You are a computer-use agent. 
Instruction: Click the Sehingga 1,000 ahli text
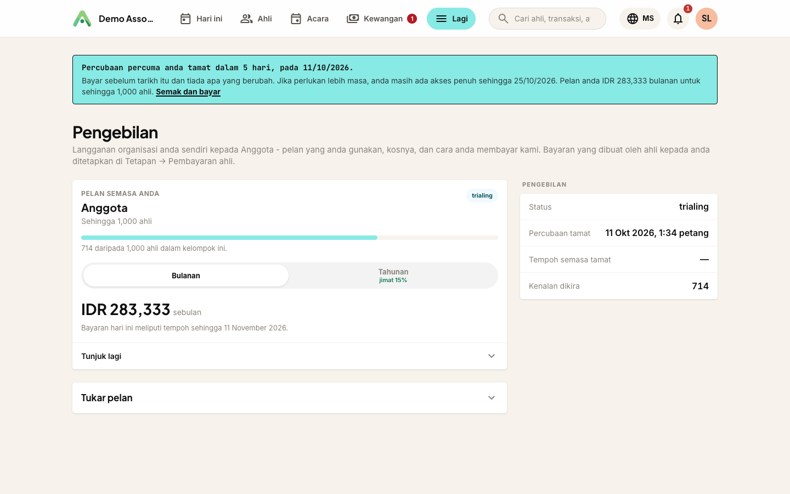pyautogui.click(x=116, y=221)
